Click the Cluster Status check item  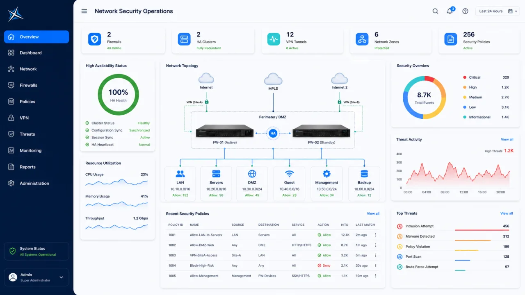click(x=117, y=123)
